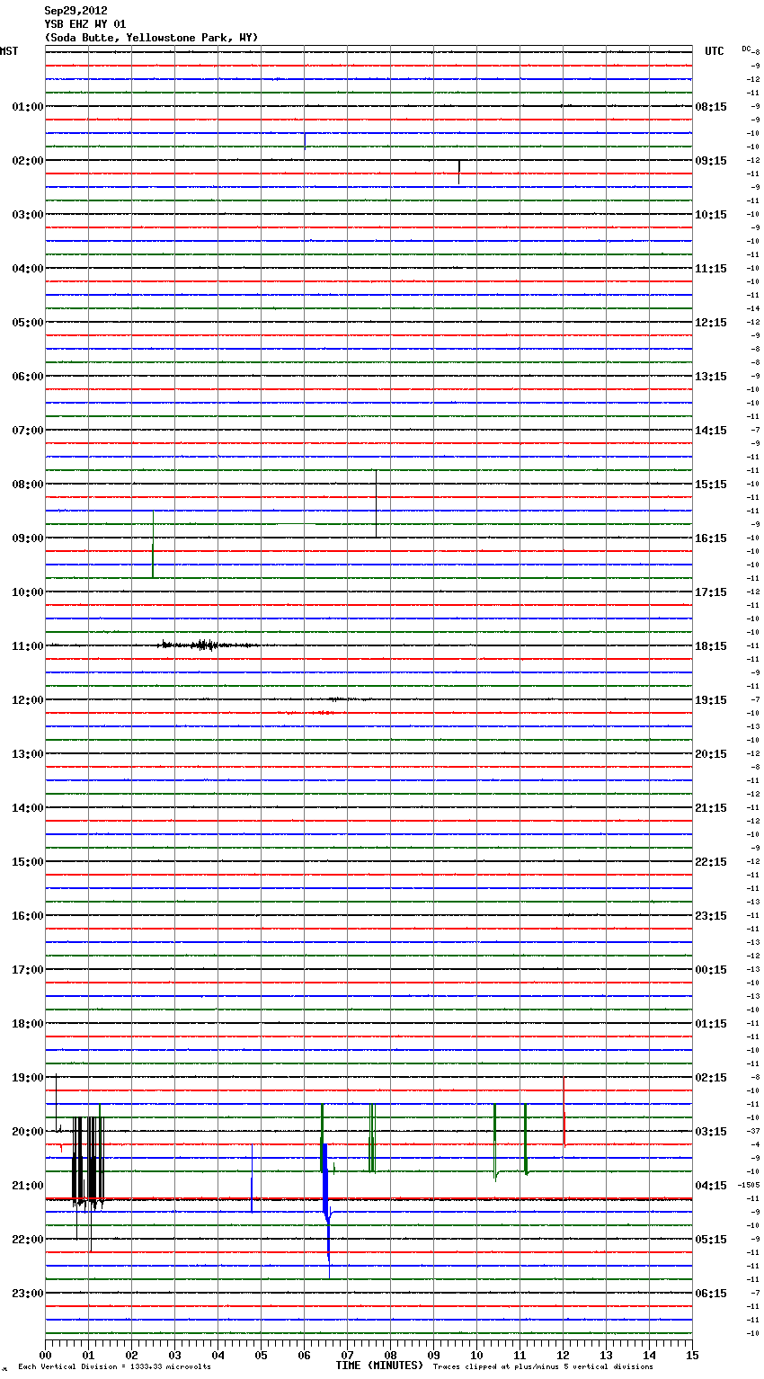
Task: Click the 'UTC' column header
Action: click(x=715, y=51)
